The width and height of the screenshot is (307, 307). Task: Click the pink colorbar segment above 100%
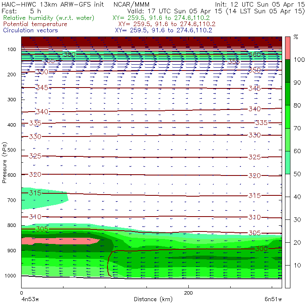(x=288, y=48)
